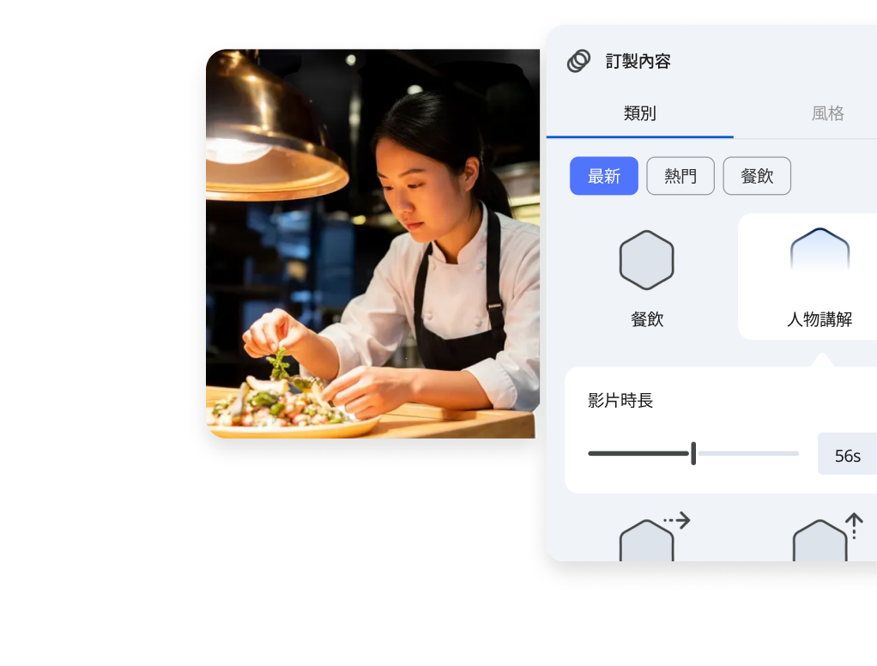The height and width of the screenshot is (666, 877).
Task: Click the 56s duration value field
Action: point(847,453)
